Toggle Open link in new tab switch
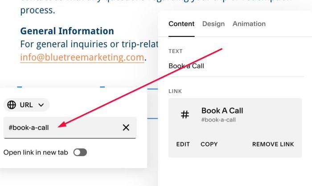 pyautogui.click(x=80, y=153)
